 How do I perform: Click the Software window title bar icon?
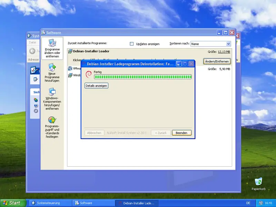coord(43,32)
